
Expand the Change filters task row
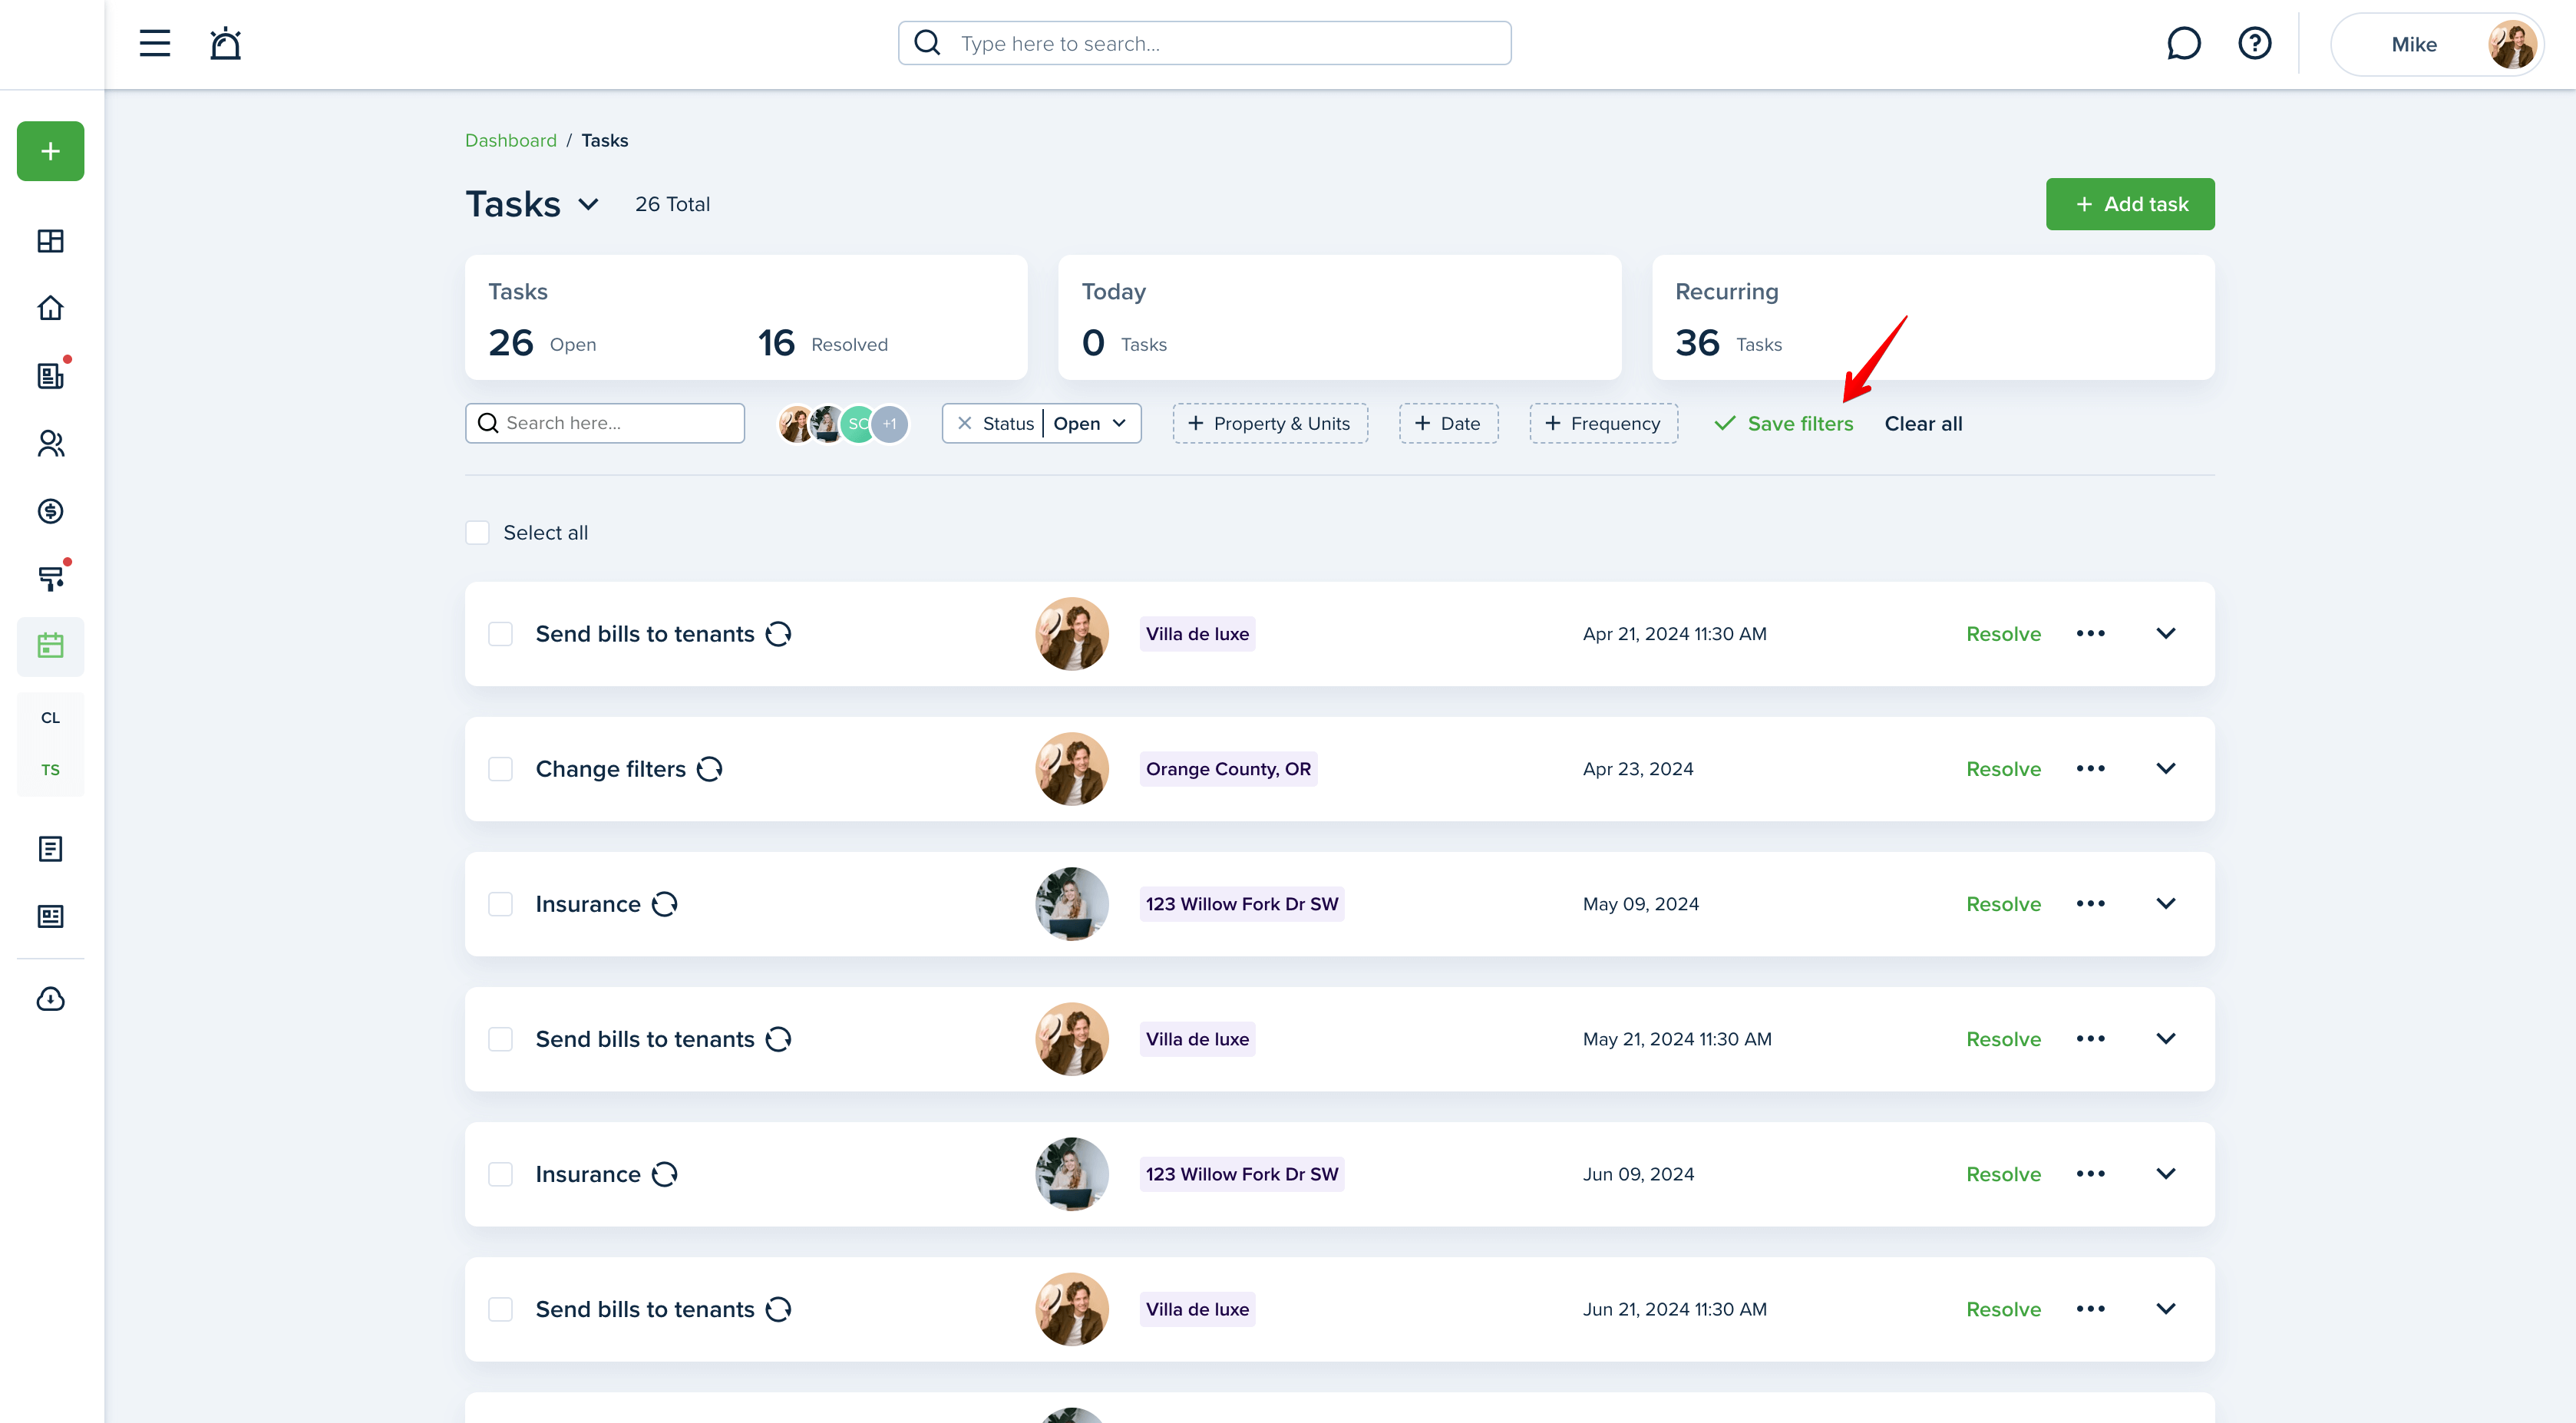2165,768
